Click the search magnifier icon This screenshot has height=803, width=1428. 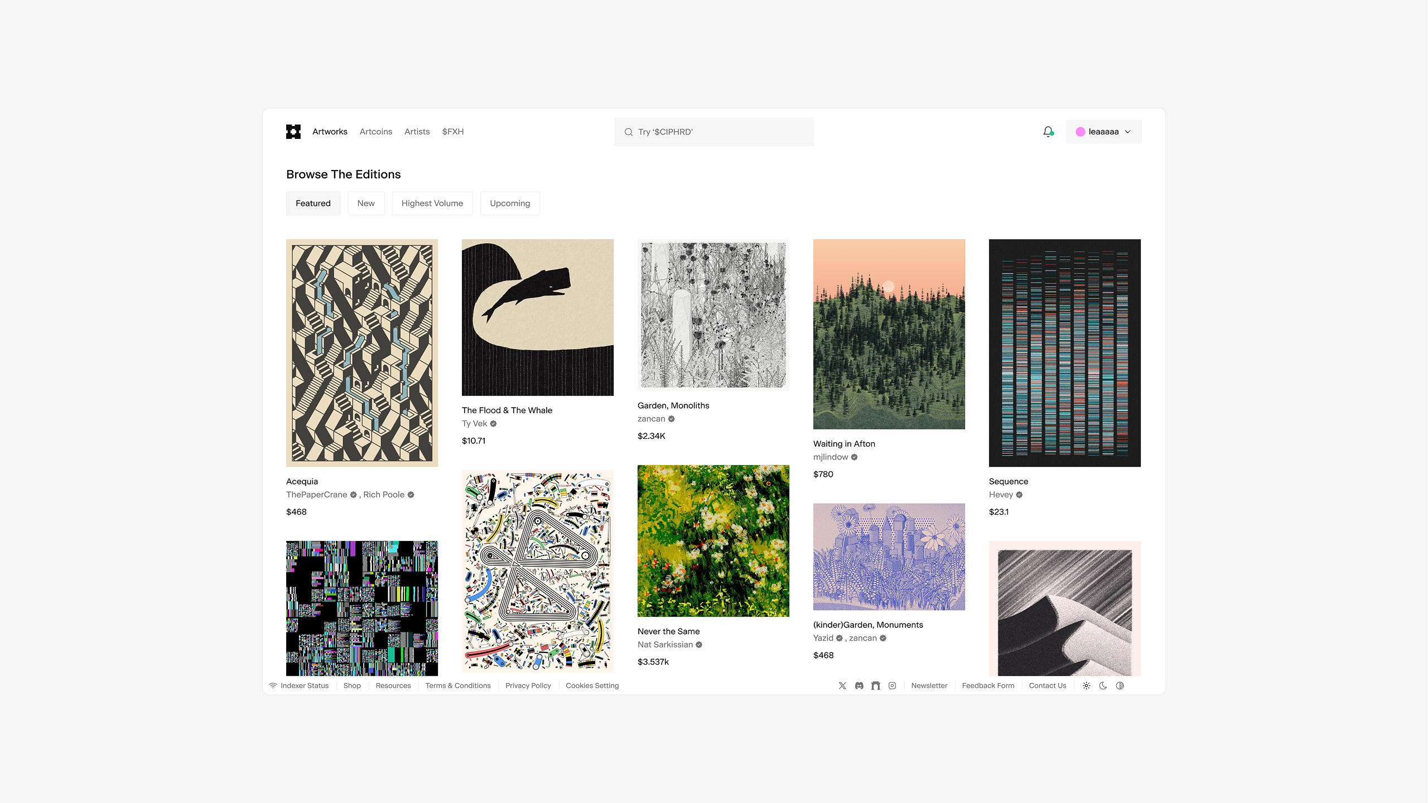coord(629,132)
